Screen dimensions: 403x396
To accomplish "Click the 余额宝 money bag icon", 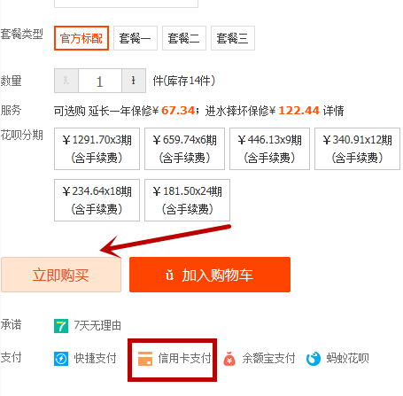I will pyautogui.click(x=229, y=359).
